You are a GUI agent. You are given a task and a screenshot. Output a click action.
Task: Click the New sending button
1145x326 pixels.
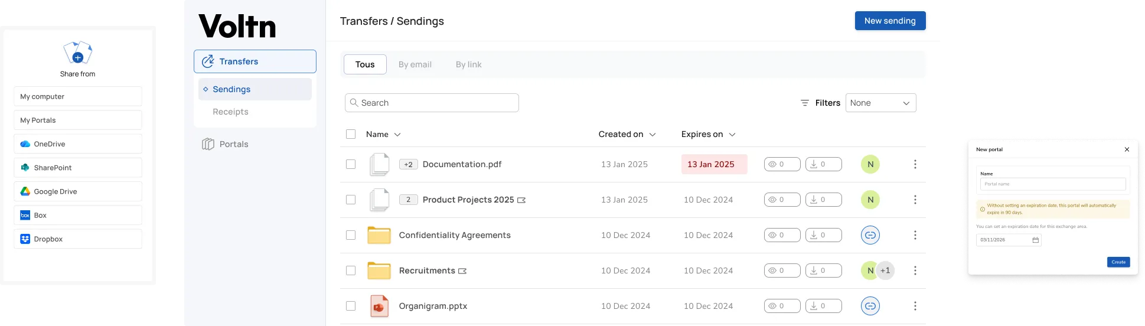tap(890, 21)
